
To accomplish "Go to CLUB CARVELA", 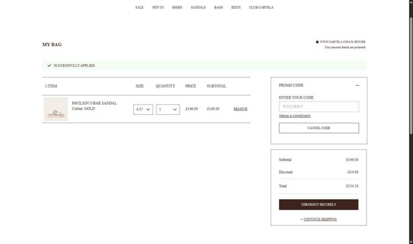I will pos(261,7).
